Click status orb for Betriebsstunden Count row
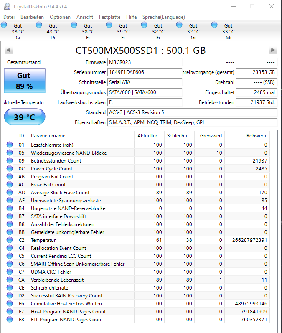This screenshot has height=333, width=282. point(10,160)
